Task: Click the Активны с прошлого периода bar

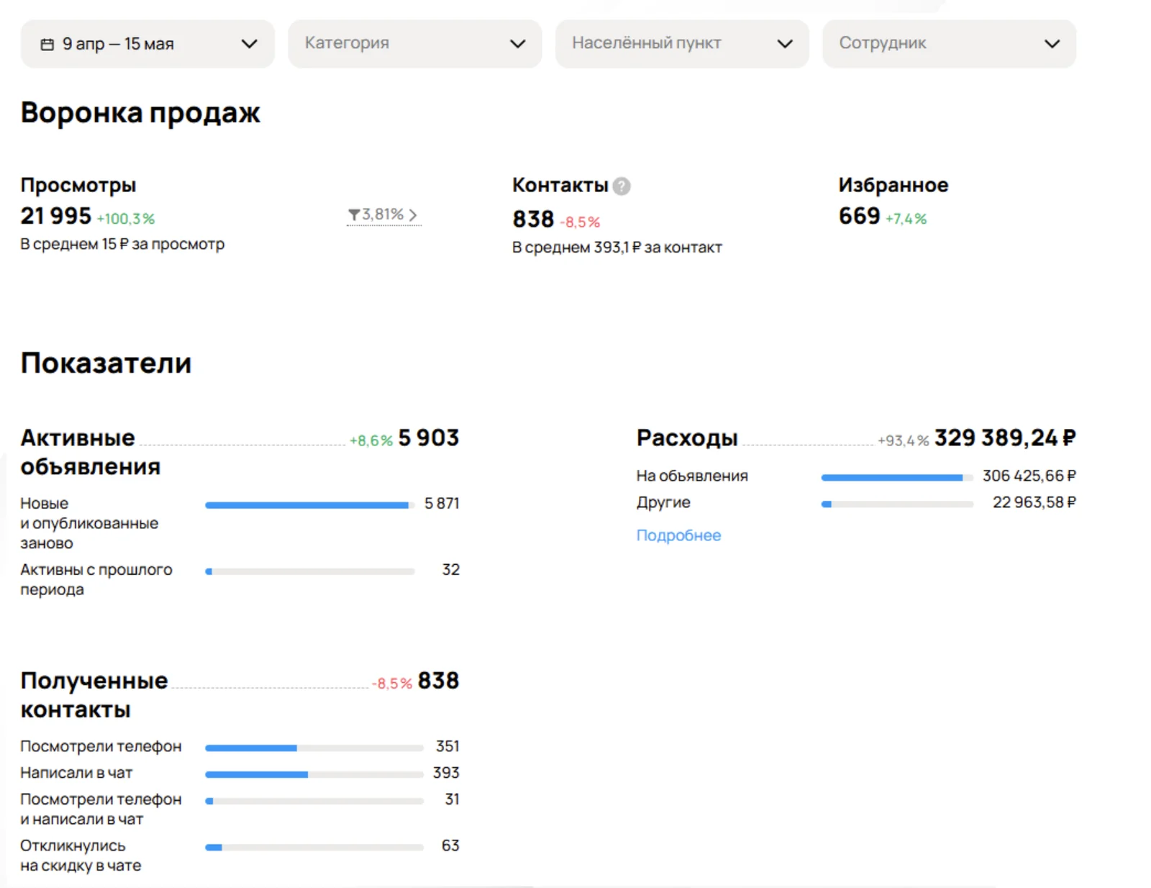Action: [x=310, y=572]
